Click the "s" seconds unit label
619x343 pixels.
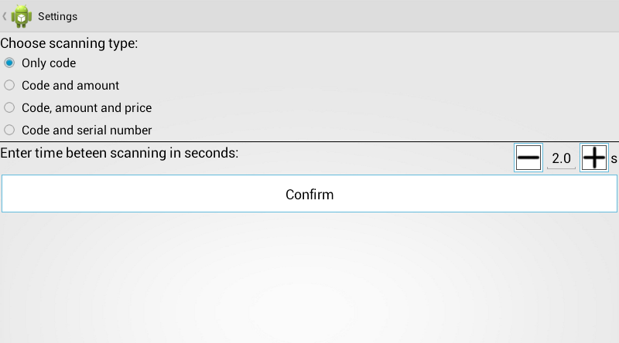[x=614, y=159]
